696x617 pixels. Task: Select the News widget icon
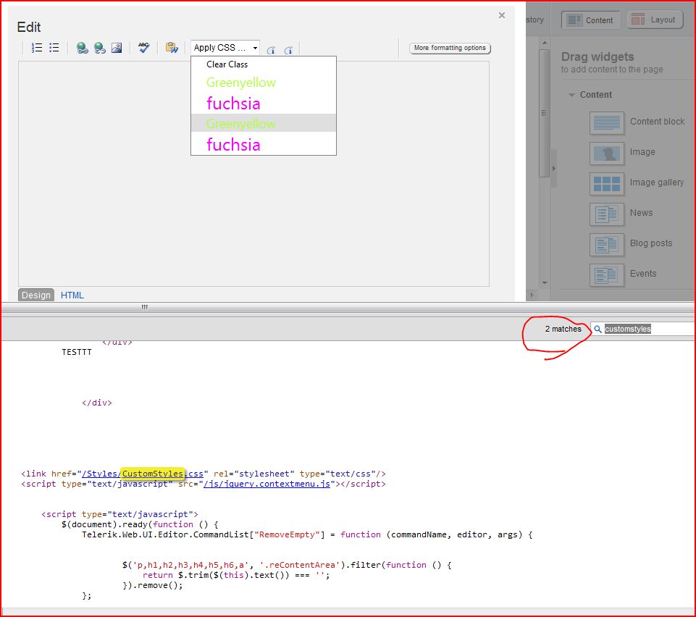607,214
